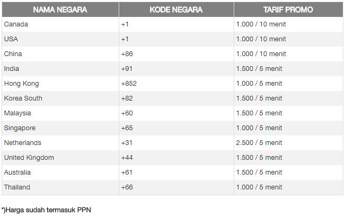Click the Malaysia +60 country code

[127, 113]
